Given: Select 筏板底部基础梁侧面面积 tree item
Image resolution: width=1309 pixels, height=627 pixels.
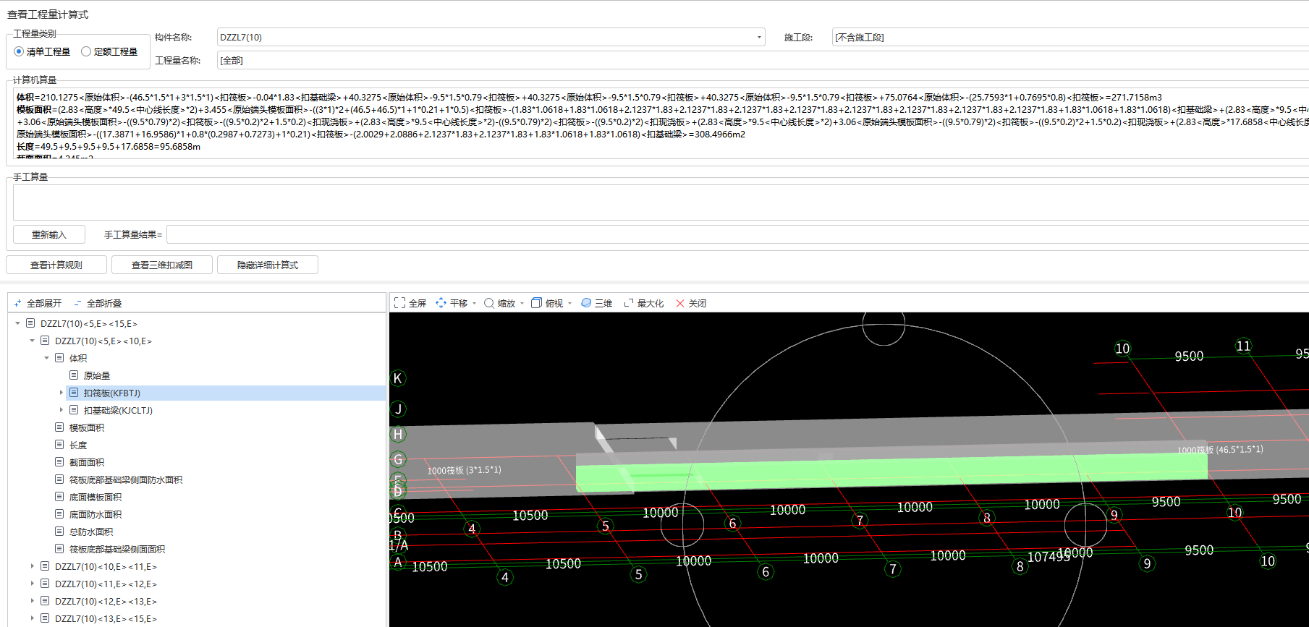Looking at the screenshot, I should [117, 549].
